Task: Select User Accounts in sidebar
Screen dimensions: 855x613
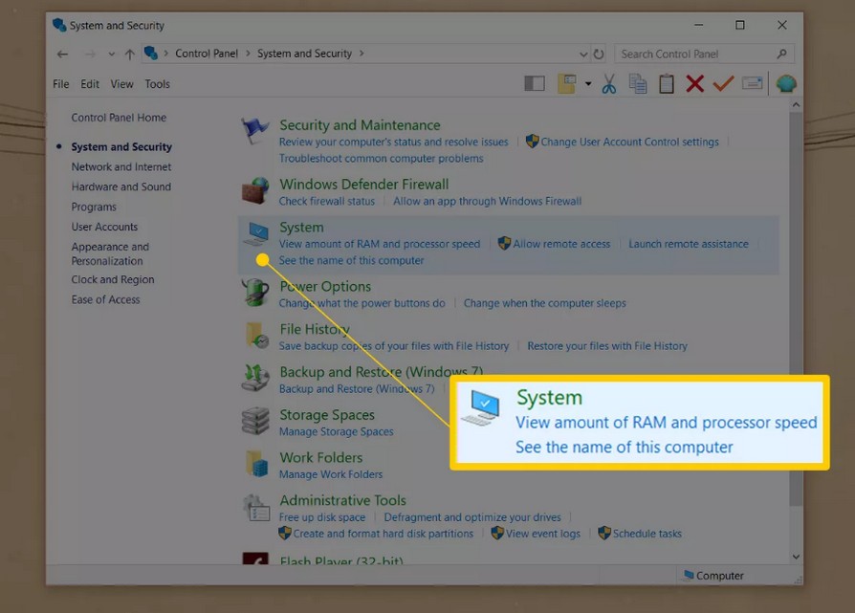Action: (x=104, y=227)
